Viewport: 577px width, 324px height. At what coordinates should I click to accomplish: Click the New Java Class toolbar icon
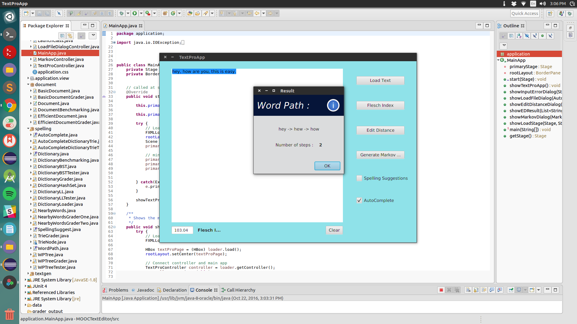(x=173, y=13)
